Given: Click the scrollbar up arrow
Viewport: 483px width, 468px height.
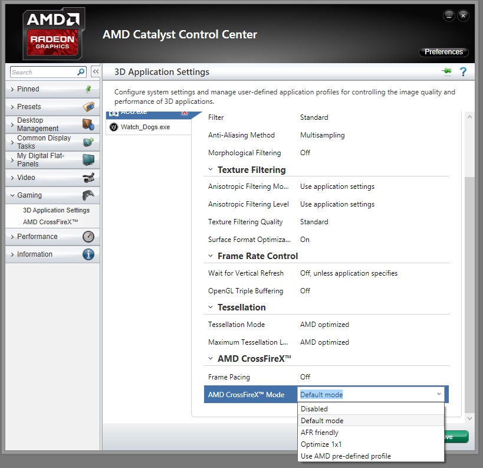Looking at the screenshot, I should point(469,117).
